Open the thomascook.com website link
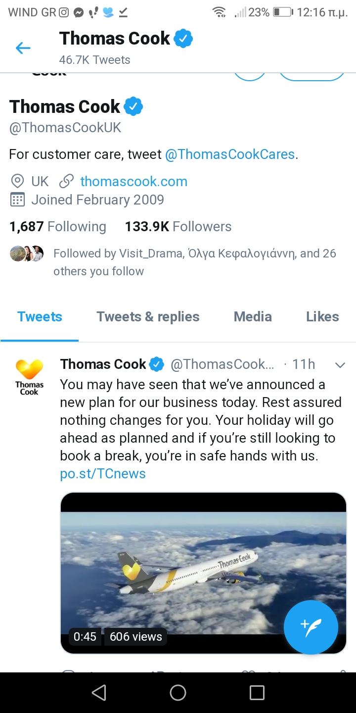 [133, 181]
